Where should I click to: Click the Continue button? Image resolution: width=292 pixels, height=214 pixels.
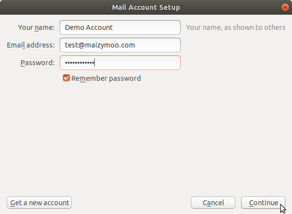pos(263,203)
